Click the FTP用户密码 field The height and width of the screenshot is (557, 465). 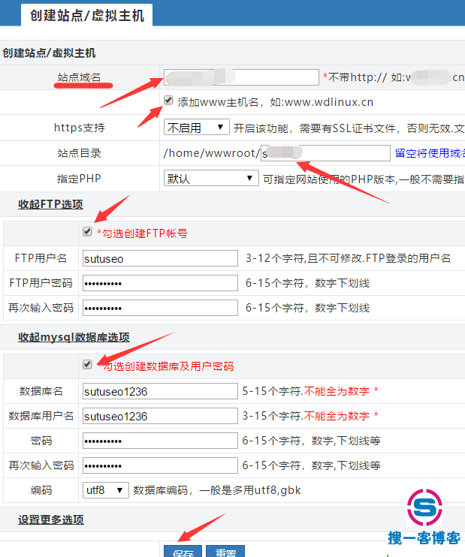[160, 283]
